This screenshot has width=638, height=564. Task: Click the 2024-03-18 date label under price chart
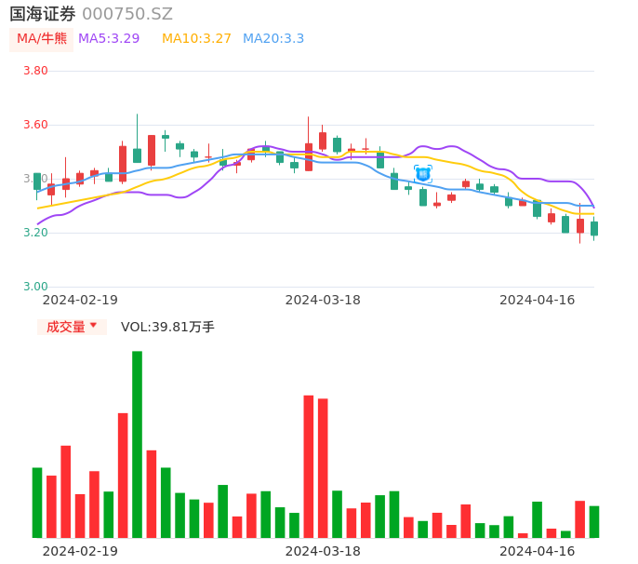pos(323,300)
